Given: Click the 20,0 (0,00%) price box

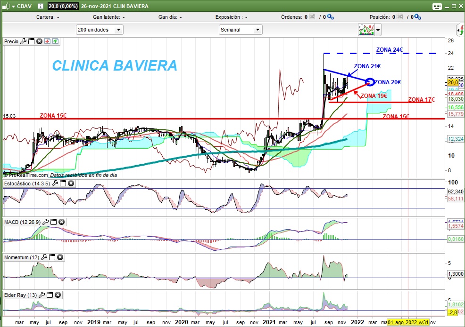Looking at the screenshot, I should 63,6.
